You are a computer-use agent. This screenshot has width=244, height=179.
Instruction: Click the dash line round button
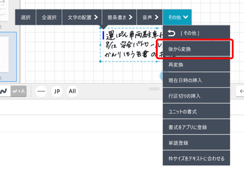coord(41,91)
